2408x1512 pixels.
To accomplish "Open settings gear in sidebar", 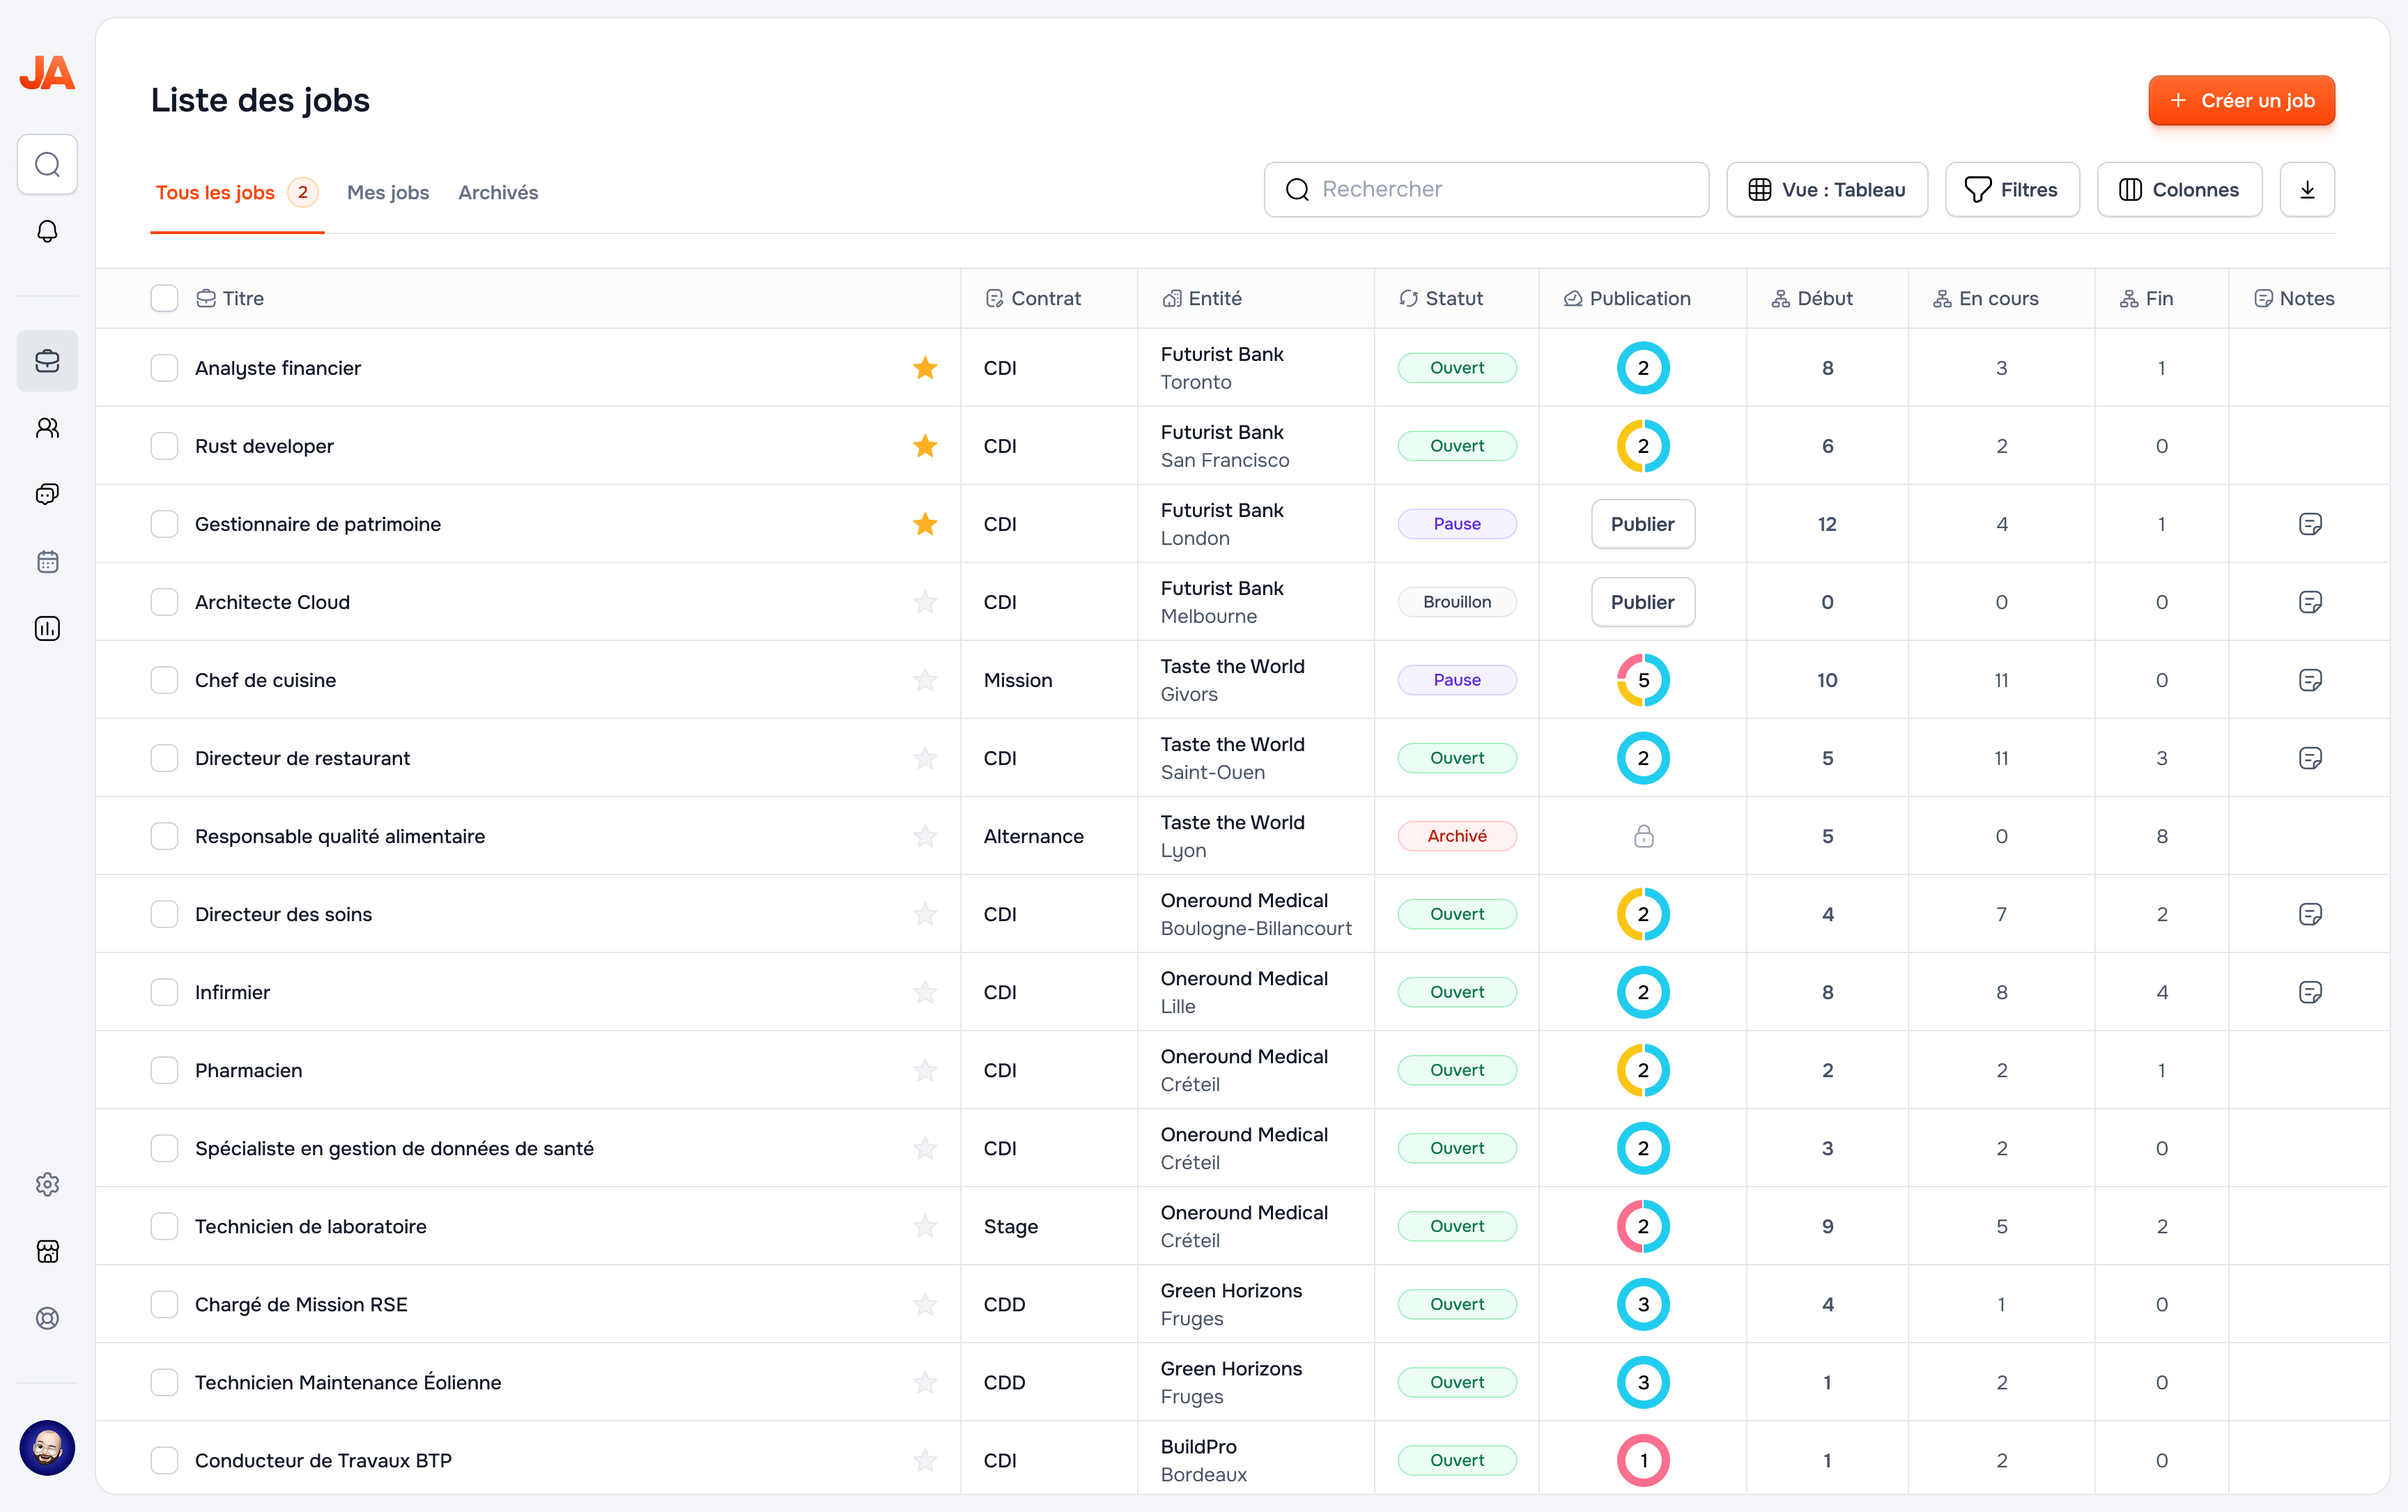I will point(47,1184).
